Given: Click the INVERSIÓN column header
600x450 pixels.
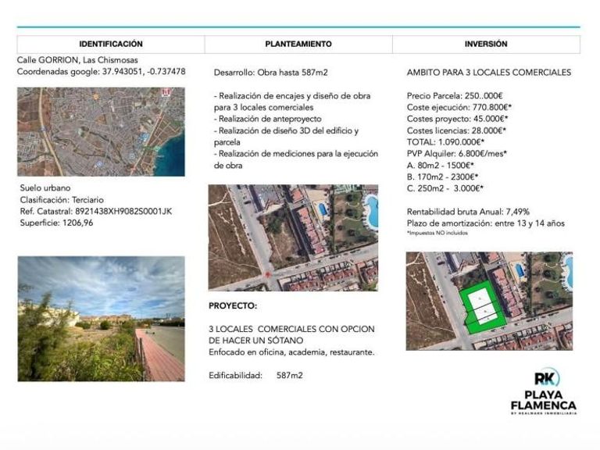Looking at the screenshot, I should pyautogui.click(x=486, y=44).
